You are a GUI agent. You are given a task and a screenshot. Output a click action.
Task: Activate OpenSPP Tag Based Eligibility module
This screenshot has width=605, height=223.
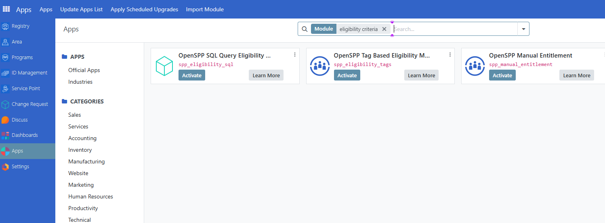click(x=347, y=75)
